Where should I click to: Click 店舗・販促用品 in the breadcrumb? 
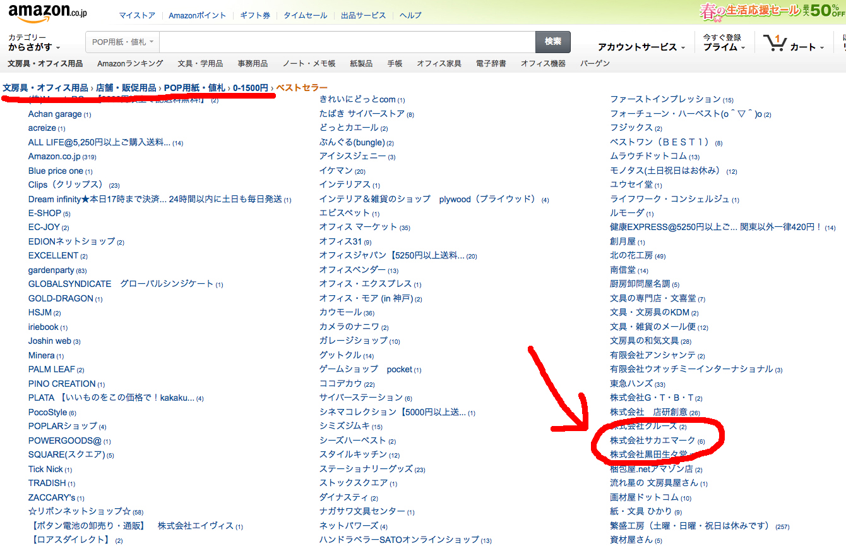coord(126,88)
